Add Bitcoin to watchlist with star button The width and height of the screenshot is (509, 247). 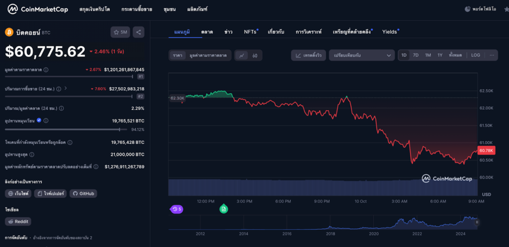(x=120, y=32)
